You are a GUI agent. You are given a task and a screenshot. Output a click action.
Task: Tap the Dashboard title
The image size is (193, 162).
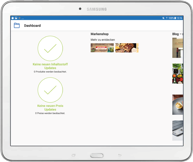32,26
